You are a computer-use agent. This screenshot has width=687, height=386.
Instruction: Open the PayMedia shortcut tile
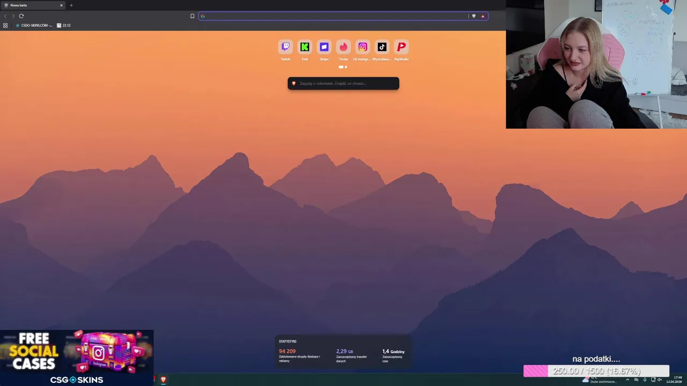coord(401,47)
